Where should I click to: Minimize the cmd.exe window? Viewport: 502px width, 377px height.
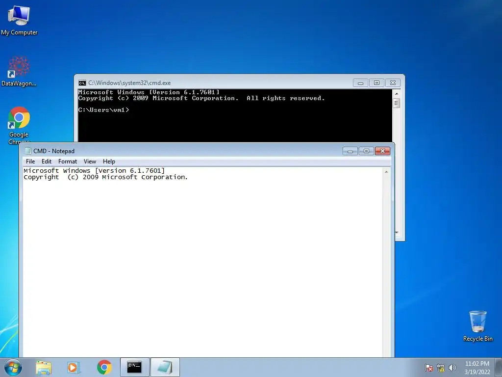(x=360, y=83)
